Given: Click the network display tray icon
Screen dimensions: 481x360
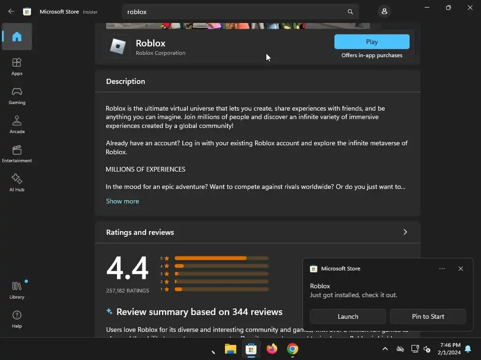Looking at the screenshot, I should tap(415, 349).
